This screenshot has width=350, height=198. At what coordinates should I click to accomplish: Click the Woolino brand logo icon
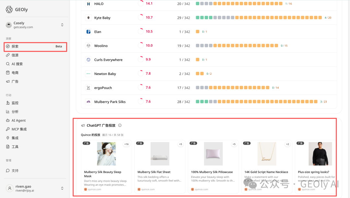coord(88,45)
